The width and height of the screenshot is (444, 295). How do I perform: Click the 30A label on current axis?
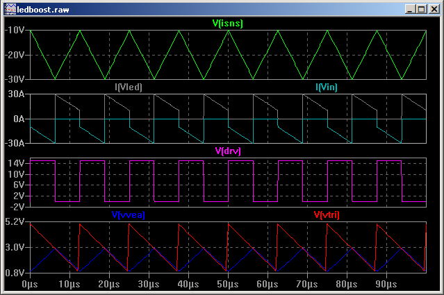point(17,95)
